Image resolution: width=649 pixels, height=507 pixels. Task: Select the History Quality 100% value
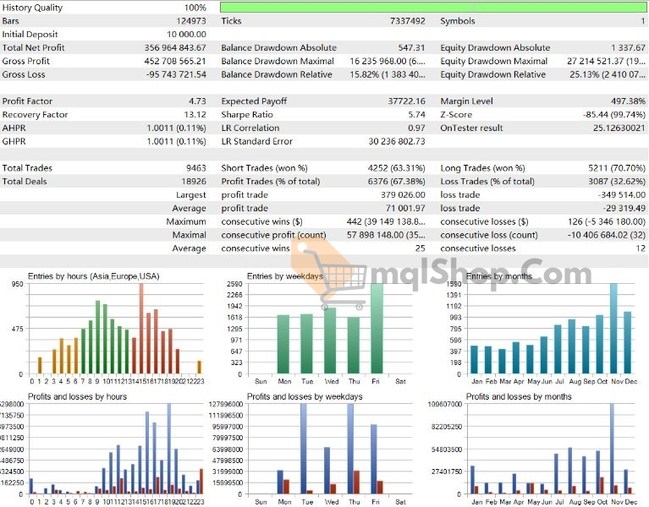click(x=195, y=8)
